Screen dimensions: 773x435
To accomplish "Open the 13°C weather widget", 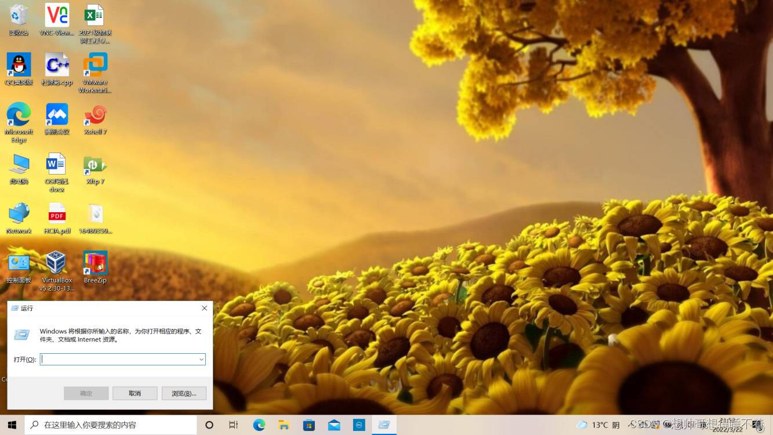I will tap(598, 425).
